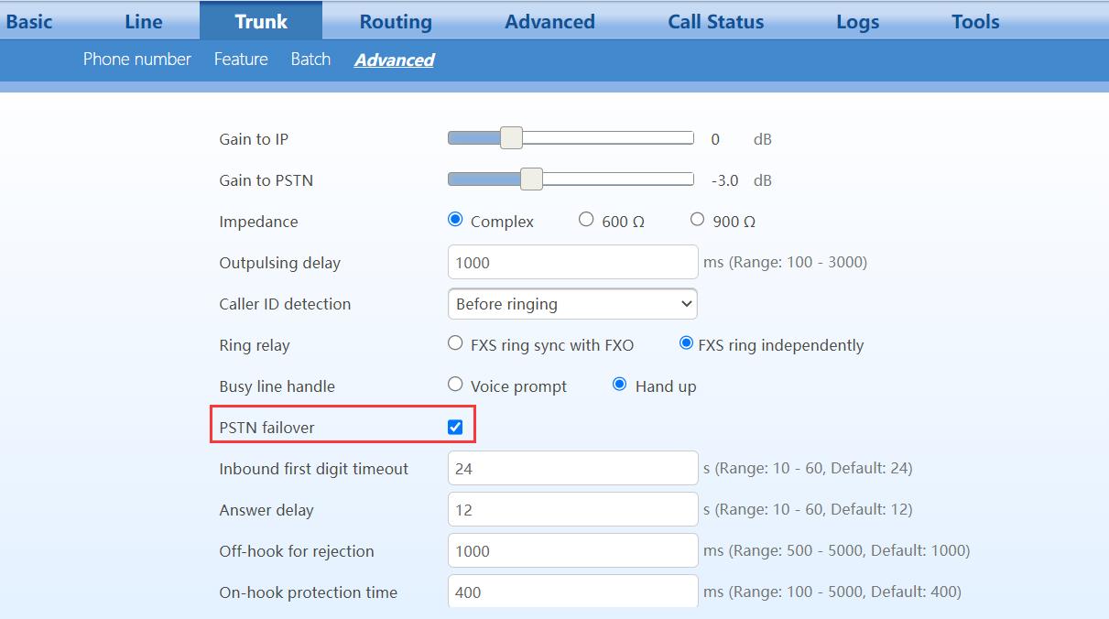Switch to the Line tab
Image resolution: width=1109 pixels, height=619 pixels.
click(x=143, y=22)
